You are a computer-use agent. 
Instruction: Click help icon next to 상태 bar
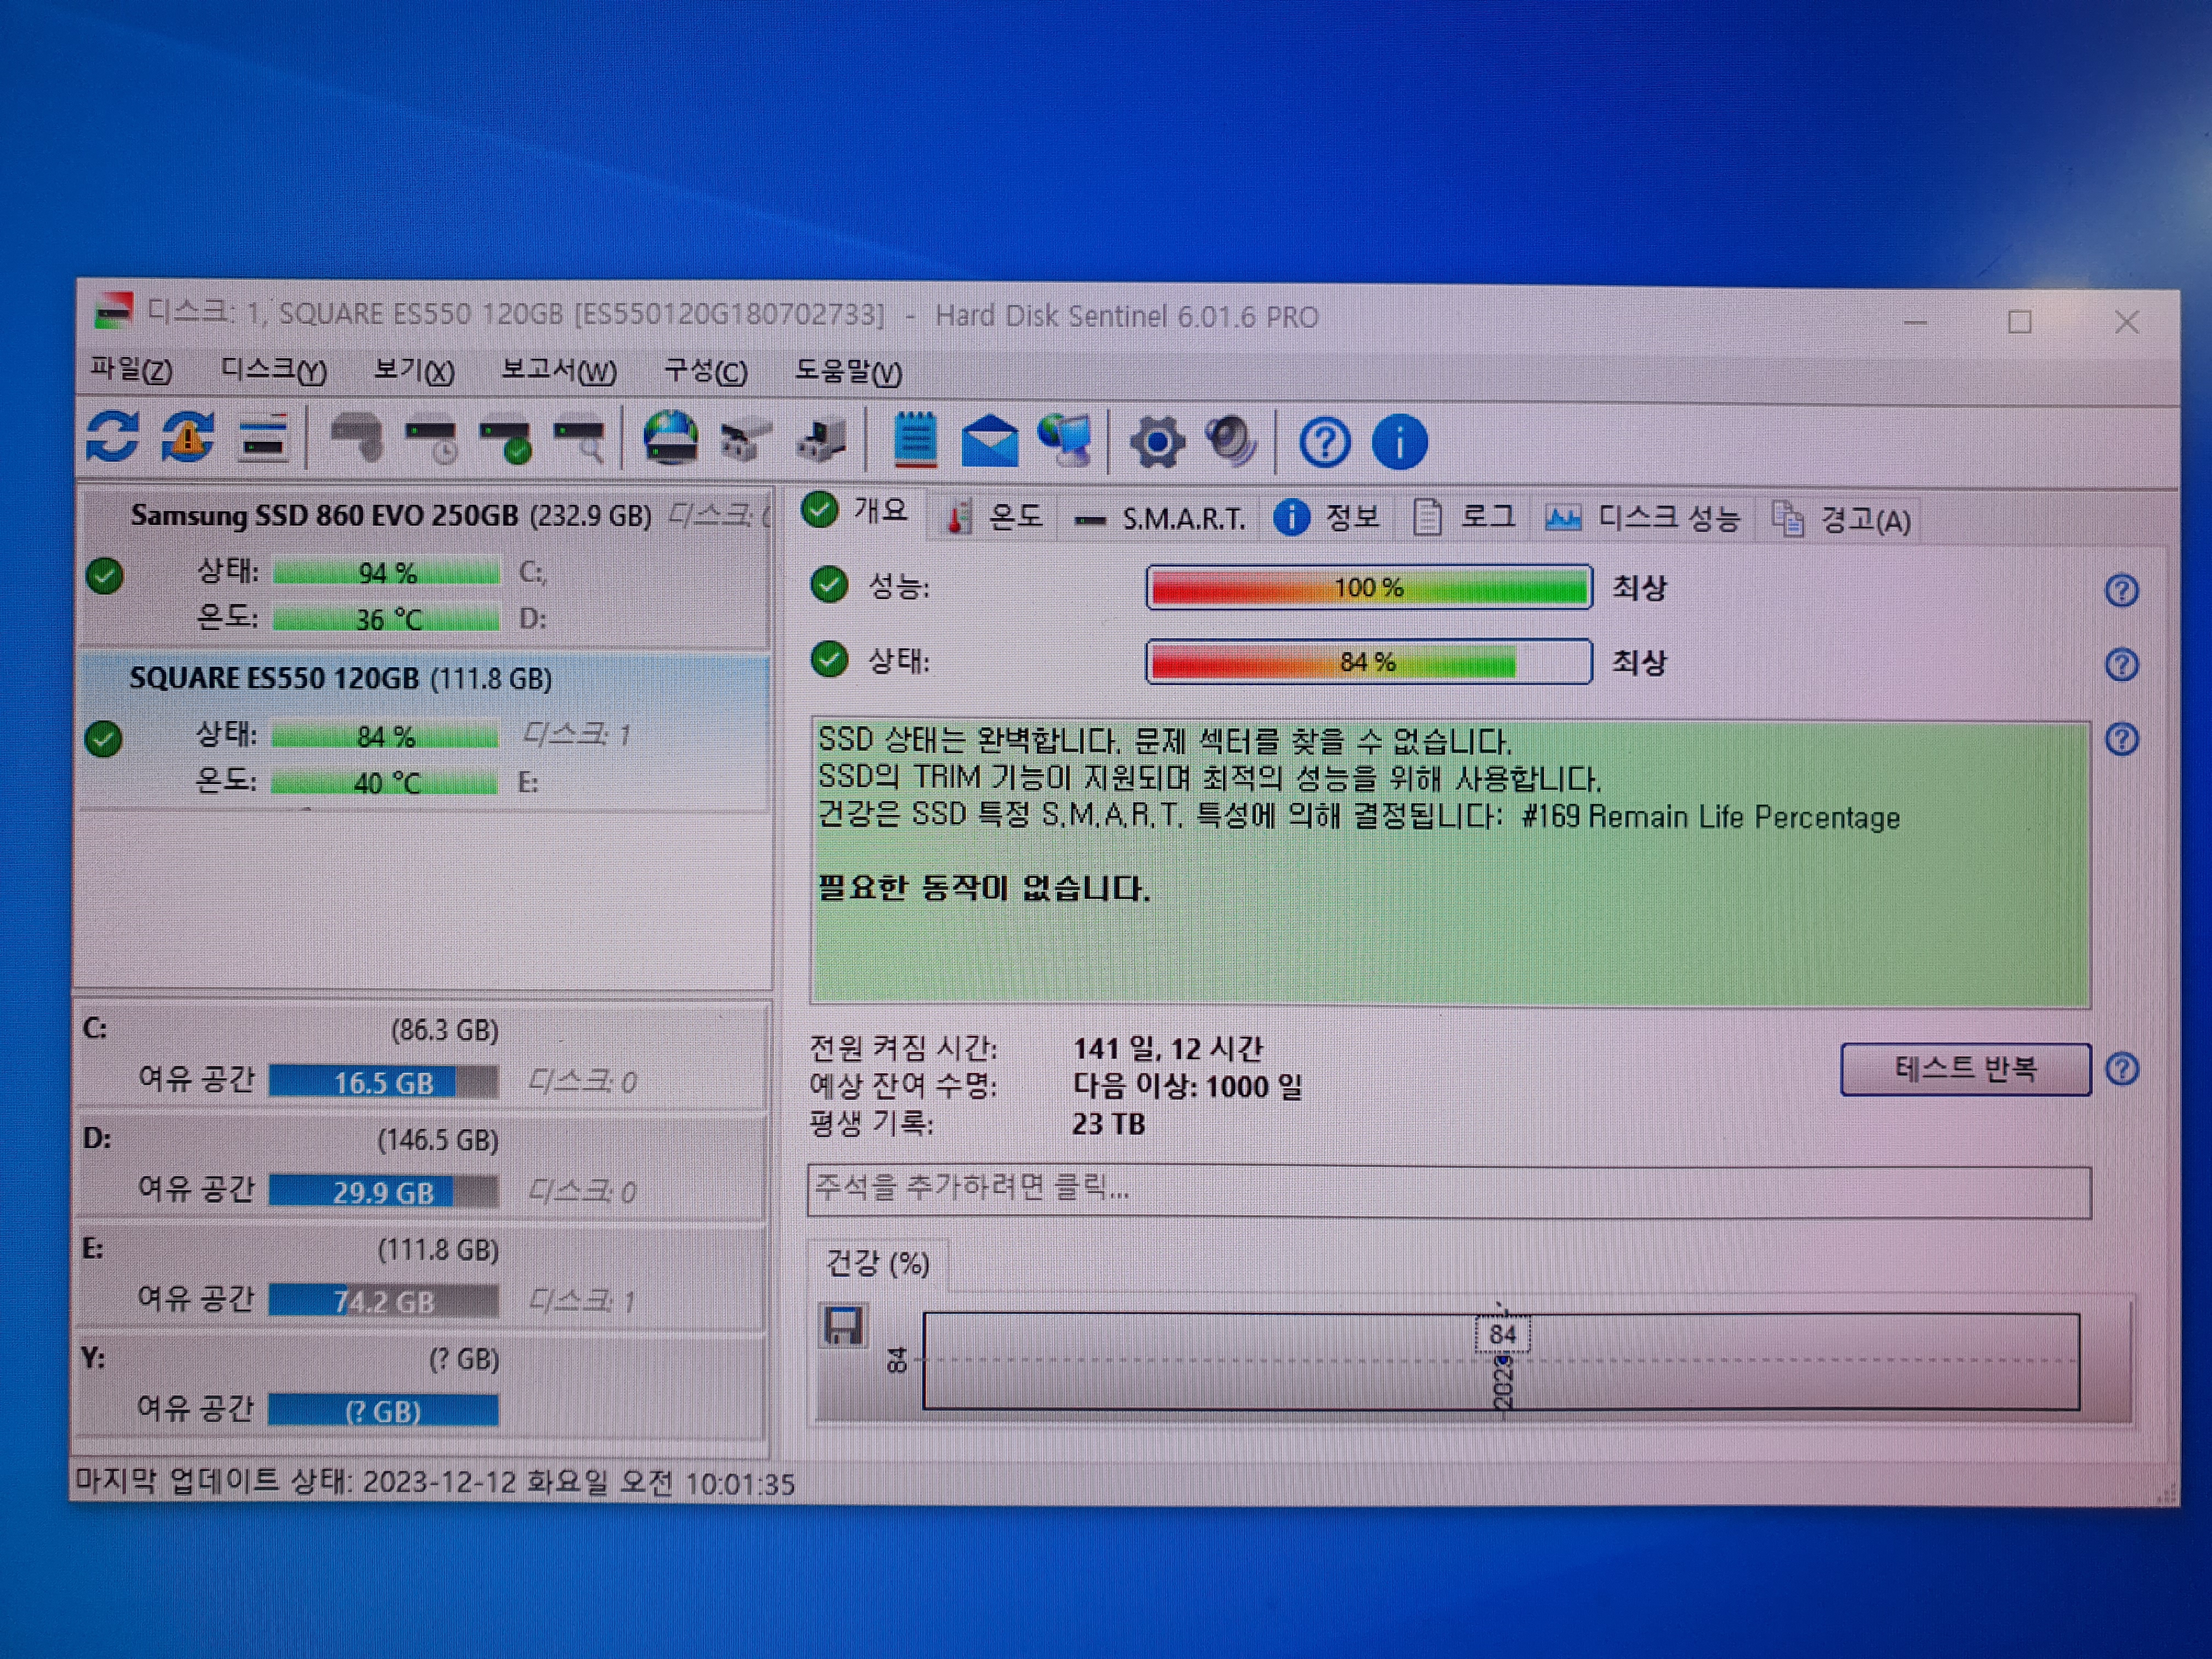pyautogui.click(x=2121, y=664)
